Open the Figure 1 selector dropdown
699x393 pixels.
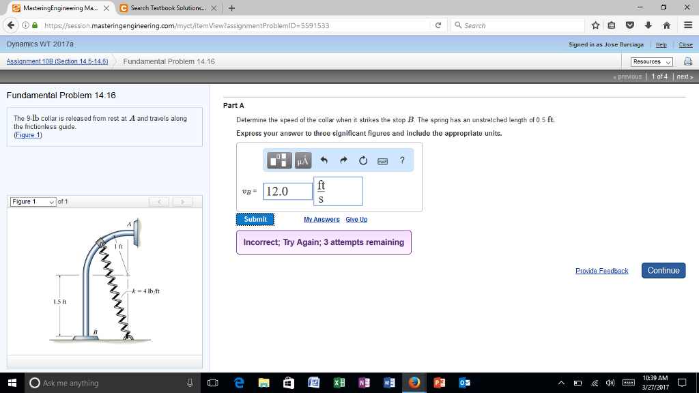(32, 201)
